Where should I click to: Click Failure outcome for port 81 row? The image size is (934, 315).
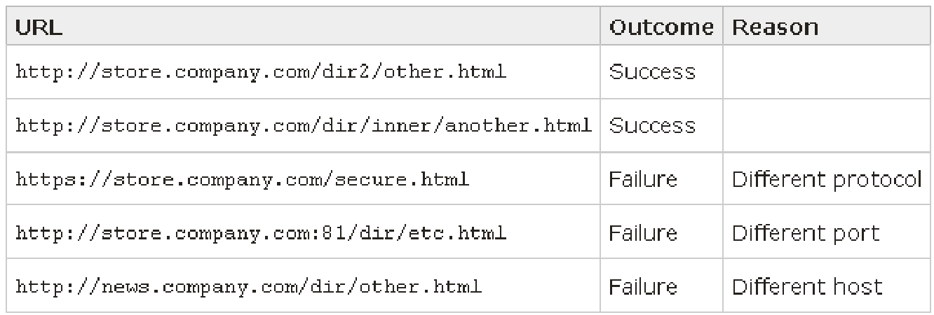tap(643, 232)
